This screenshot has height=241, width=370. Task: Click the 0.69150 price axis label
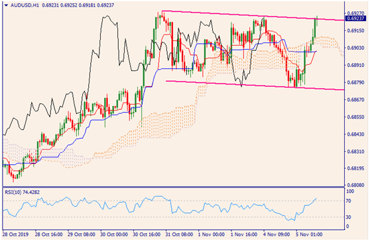pyautogui.click(x=356, y=30)
